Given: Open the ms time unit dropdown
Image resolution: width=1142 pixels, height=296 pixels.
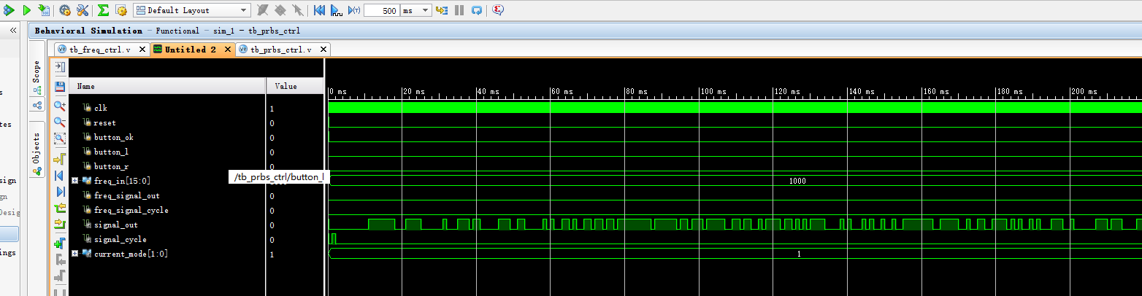Looking at the screenshot, I should 415,10.
